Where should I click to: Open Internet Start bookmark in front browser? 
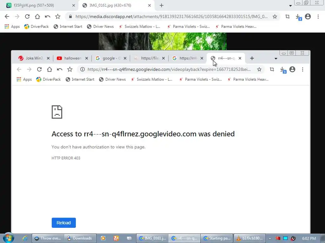click(80, 79)
